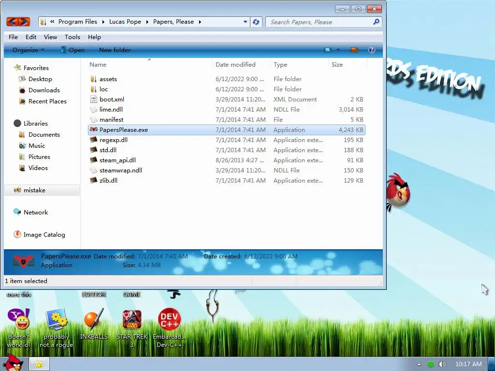
Task: Open the Help menu
Action: (94, 37)
